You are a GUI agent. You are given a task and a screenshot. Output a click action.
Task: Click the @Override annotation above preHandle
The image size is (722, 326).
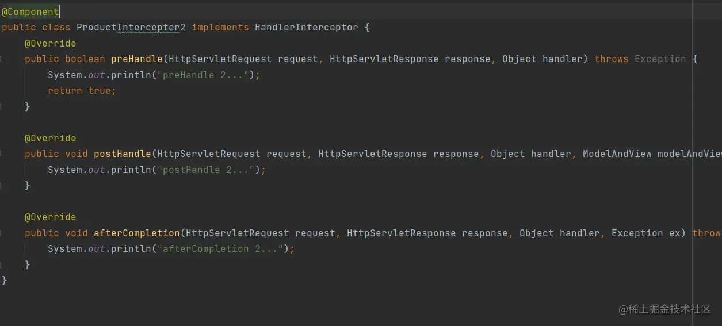[x=50, y=44]
